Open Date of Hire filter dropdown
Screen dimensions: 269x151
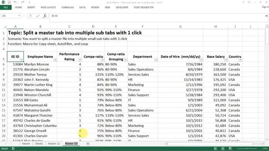[x=201, y=60]
